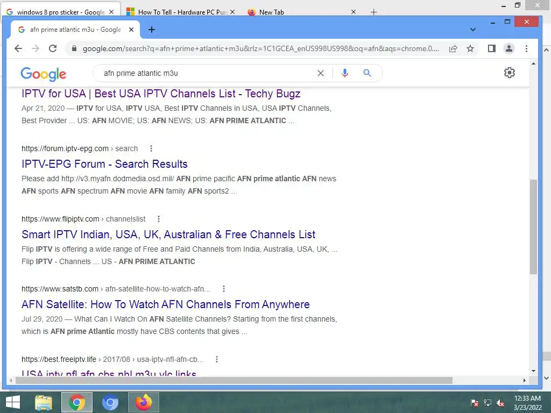The width and height of the screenshot is (551, 413).
Task: Click the forward navigation arrow
Action: 36,48
